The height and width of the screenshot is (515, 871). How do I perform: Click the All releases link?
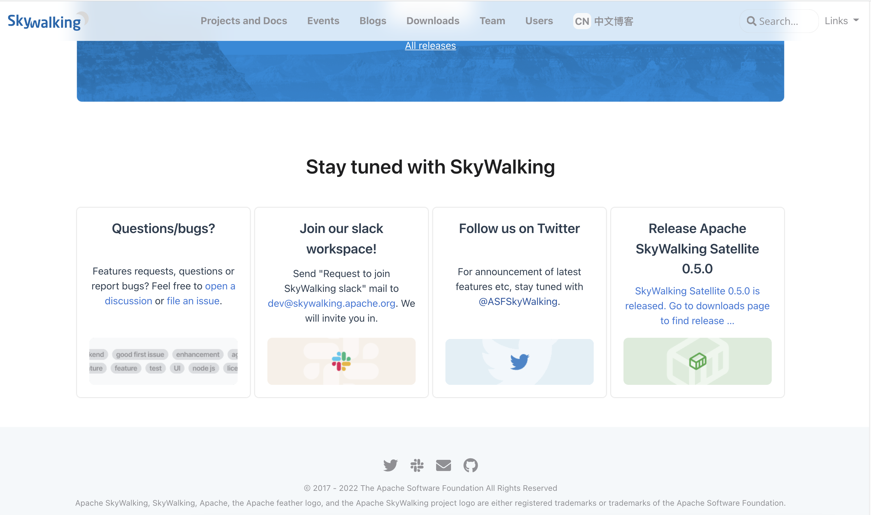point(430,46)
